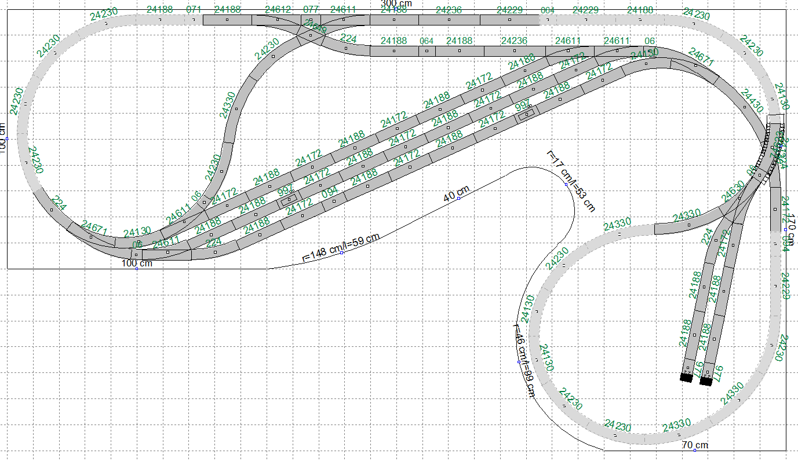Click the 24430 curved track label
The image size is (798, 461).
pyautogui.click(x=752, y=100)
